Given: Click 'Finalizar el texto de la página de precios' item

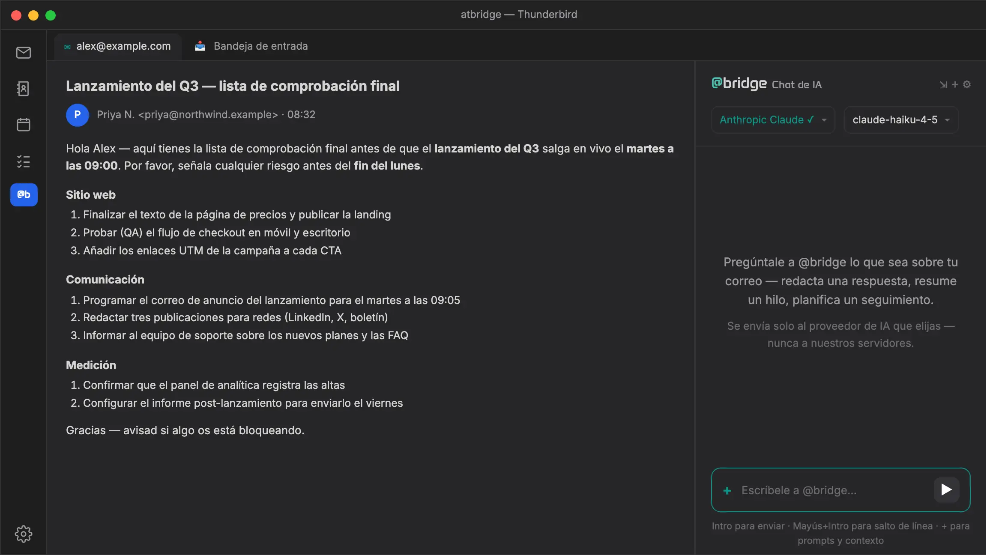Looking at the screenshot, I should tap(237, 215).
